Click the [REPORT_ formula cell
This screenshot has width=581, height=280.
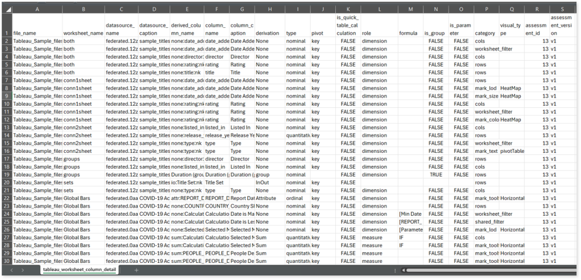(x=410, y=222)
